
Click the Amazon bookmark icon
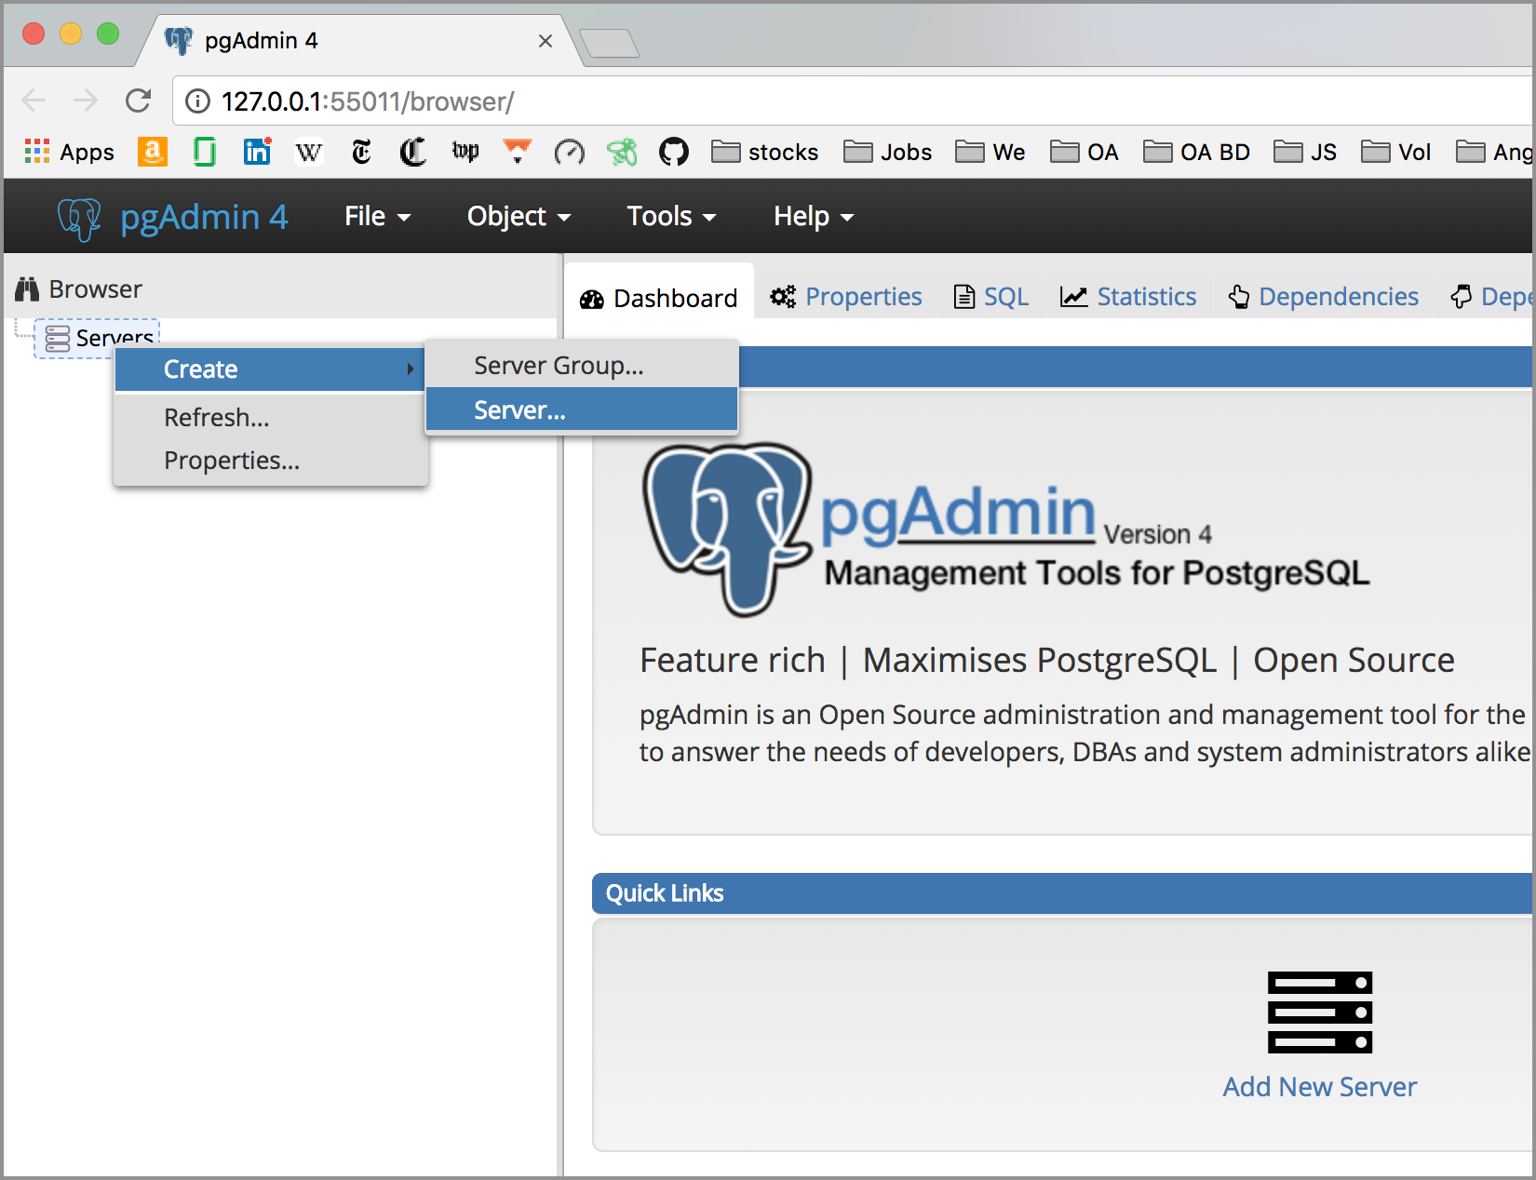click(x=153, y=152)
